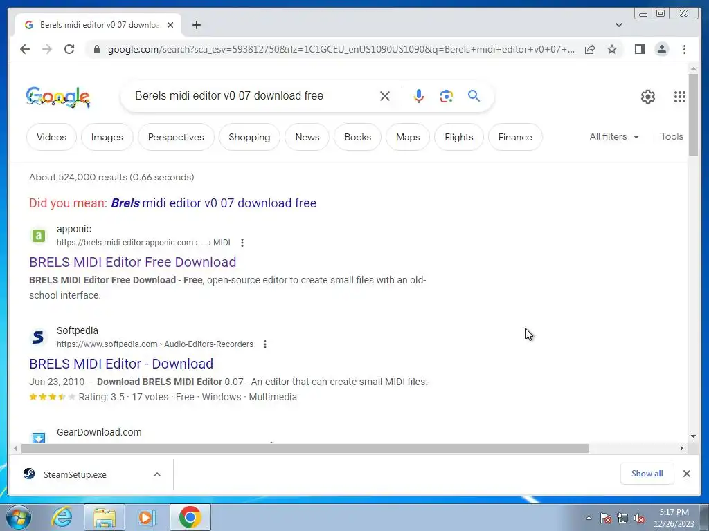The height and width of the screenshot is (531, 709).
Task: Click the Action Center flag icon
Action: 606,519
